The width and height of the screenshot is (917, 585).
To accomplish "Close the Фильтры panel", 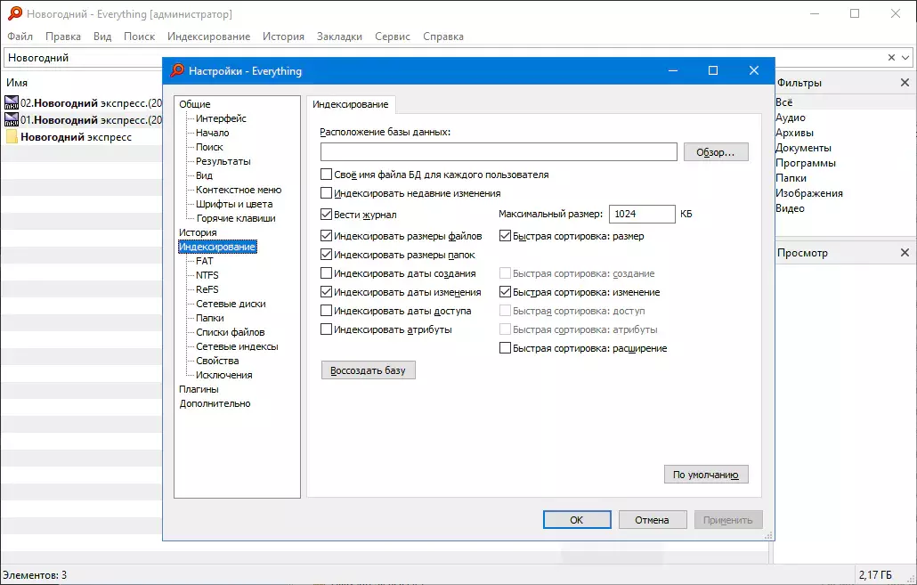I will (x=905, y=83).
